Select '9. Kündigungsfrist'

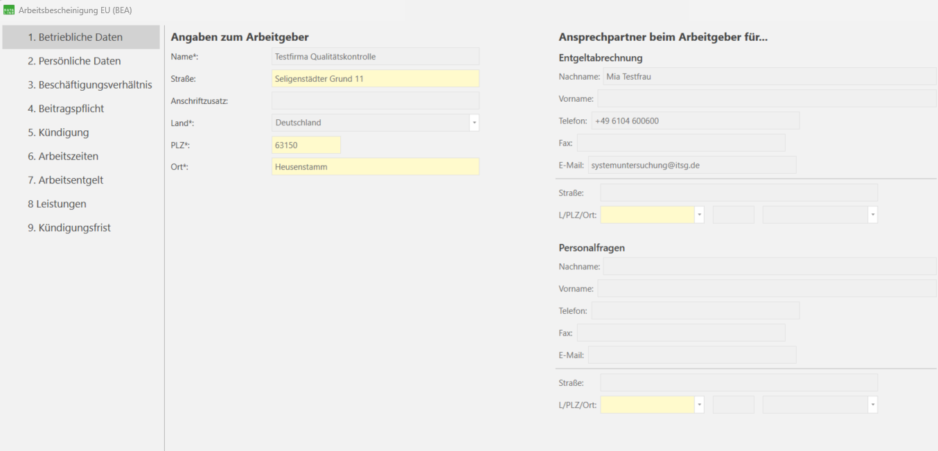[x=68, y=227]
